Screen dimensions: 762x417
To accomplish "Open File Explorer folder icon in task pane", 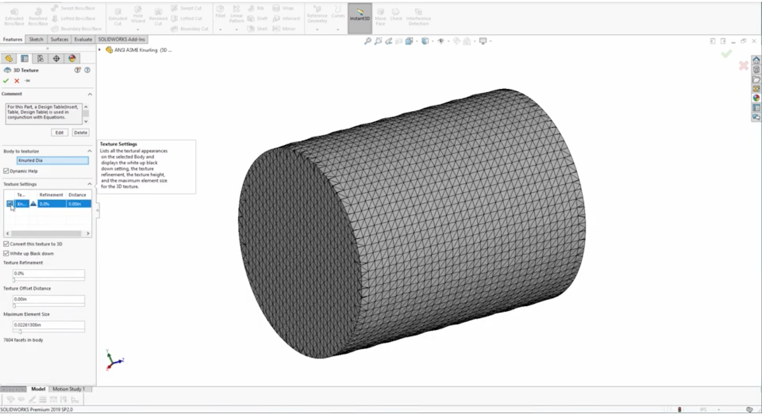I will click(756, 79).
